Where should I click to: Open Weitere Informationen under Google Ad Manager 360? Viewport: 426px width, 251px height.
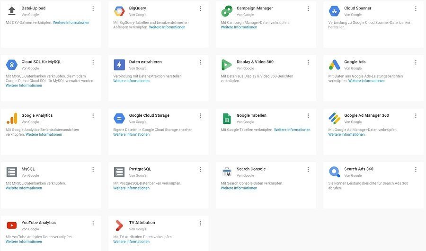(346, 134)
